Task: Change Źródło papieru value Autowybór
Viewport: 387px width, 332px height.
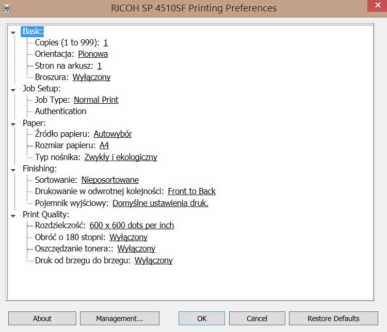Action: pos(113,134)
